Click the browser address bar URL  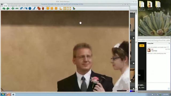(154, 40)
